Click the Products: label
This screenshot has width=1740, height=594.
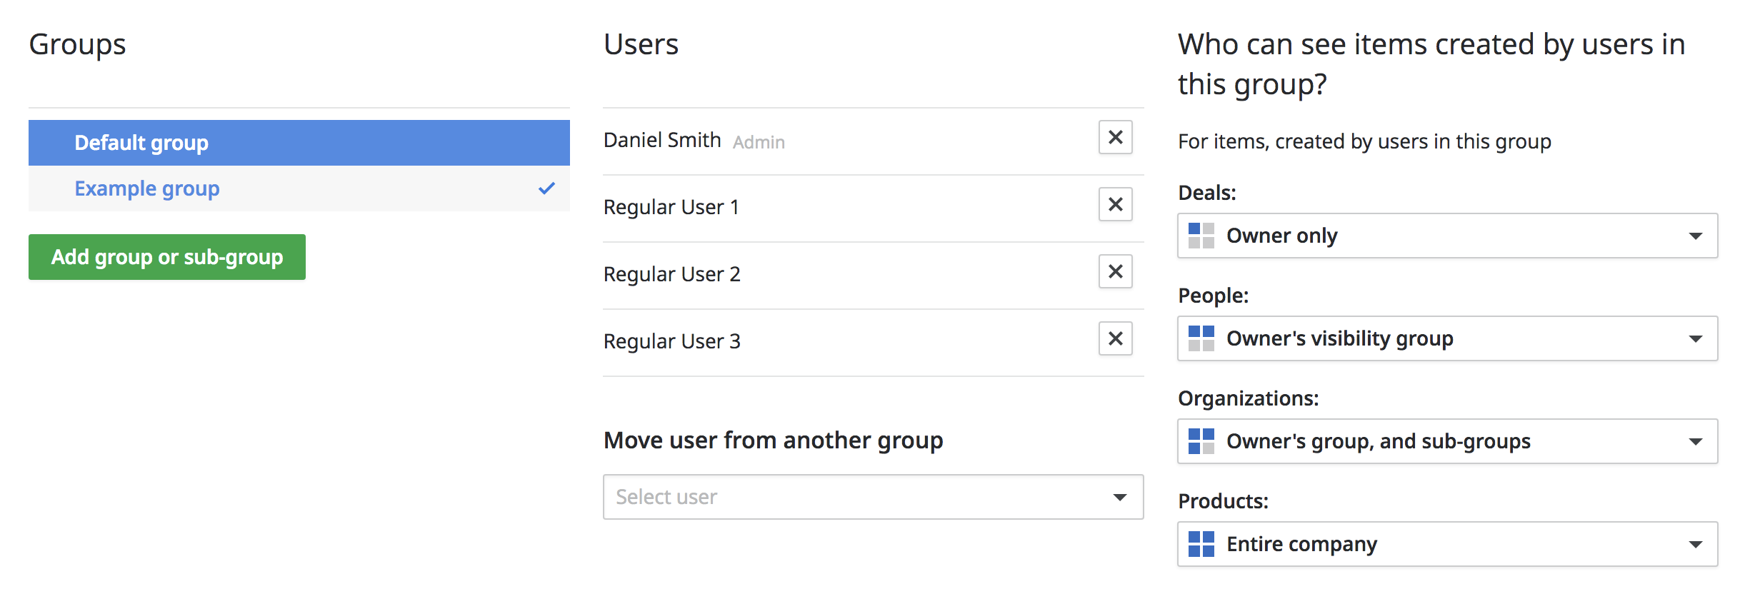pos(1223,501)
